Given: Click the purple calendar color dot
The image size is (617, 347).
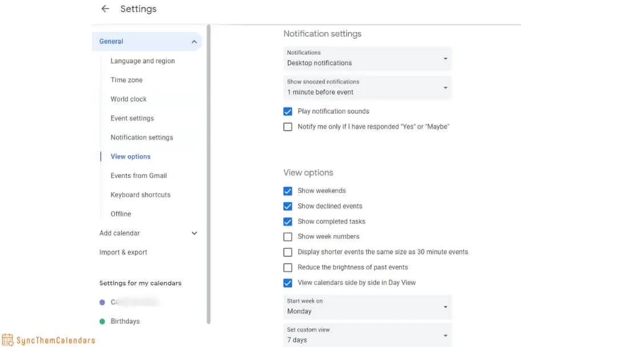Looking at the screenshot, I should click(x=102, y=302).
